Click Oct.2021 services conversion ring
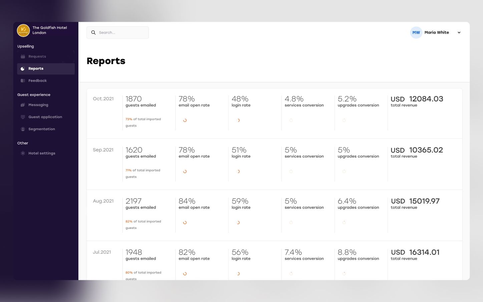Screen dimensions: 483x302 pos(291,120)
